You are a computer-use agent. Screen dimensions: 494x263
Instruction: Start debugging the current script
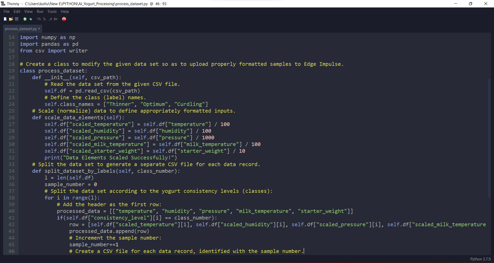pyautogui.click(x=30, y=19)
